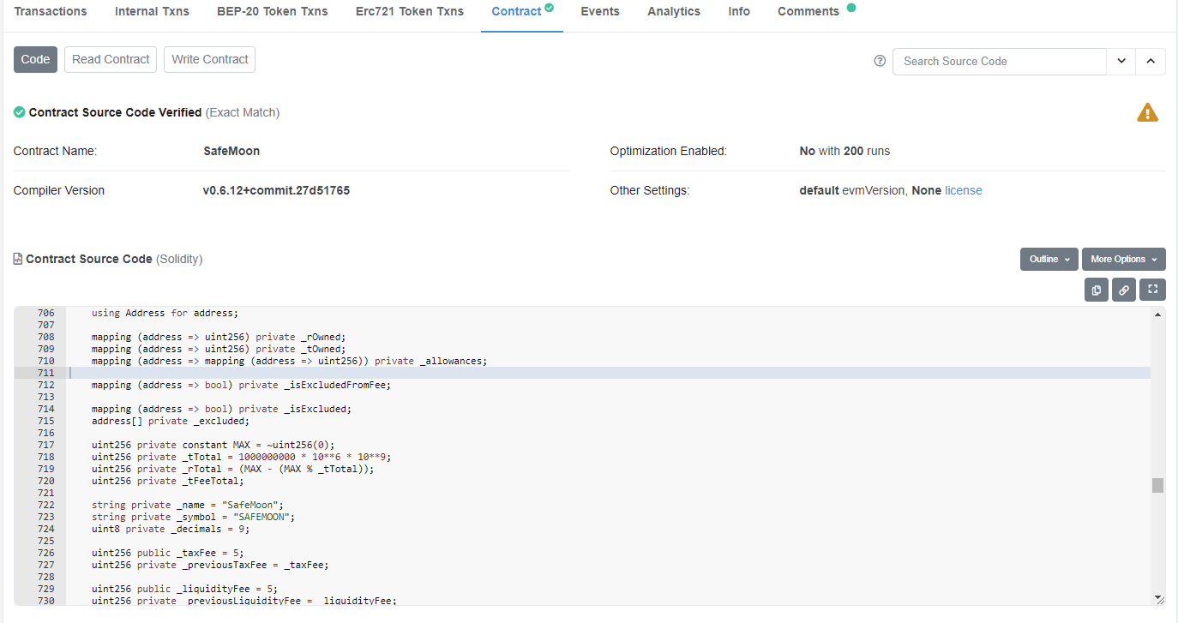Click the MAX constant declaration line
This screenshot has height=623, width=1178.
pos(213,445)
